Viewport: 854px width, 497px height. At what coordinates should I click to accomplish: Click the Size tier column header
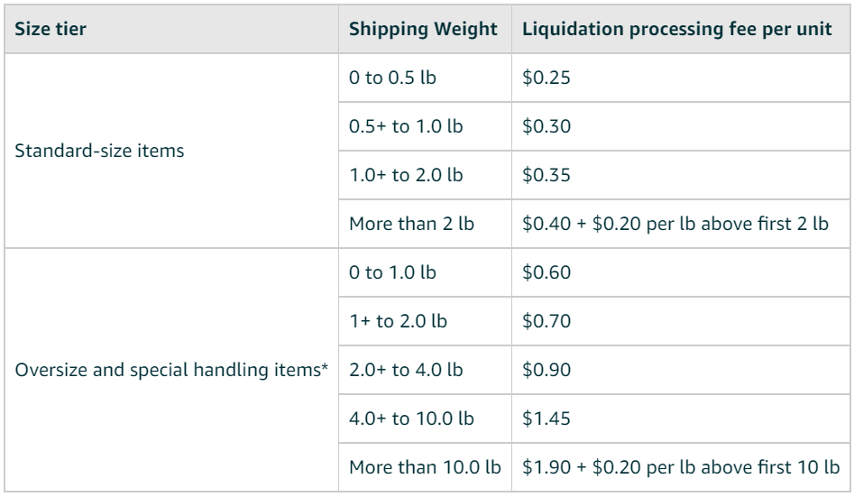click(171, 29)
